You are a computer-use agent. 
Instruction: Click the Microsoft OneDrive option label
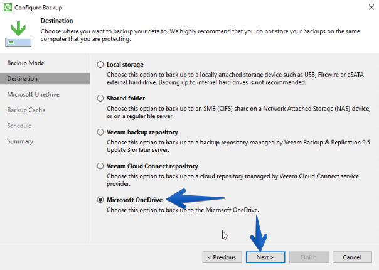[135, 200]
